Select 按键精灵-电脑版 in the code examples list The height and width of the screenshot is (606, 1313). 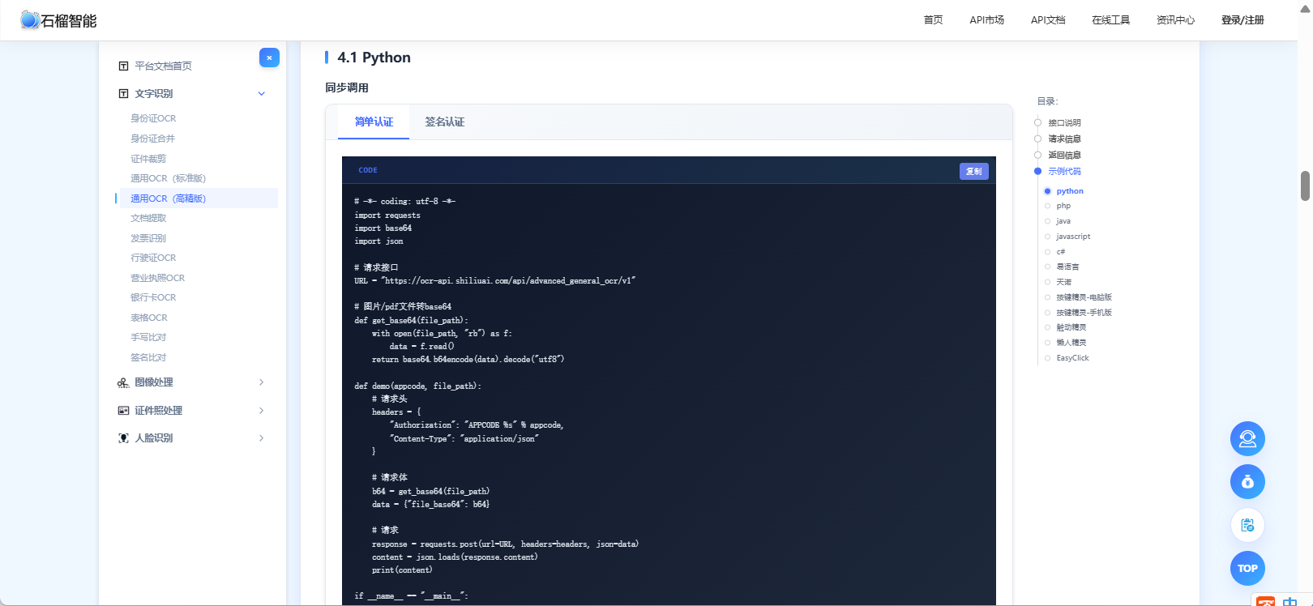[1084, 297]
